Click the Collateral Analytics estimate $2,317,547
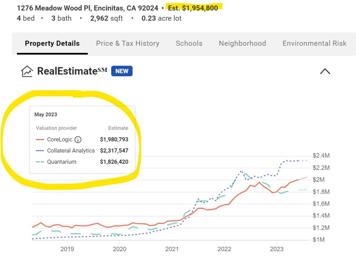This screenshot has height=262, width=356. click(x=114, y=150)
